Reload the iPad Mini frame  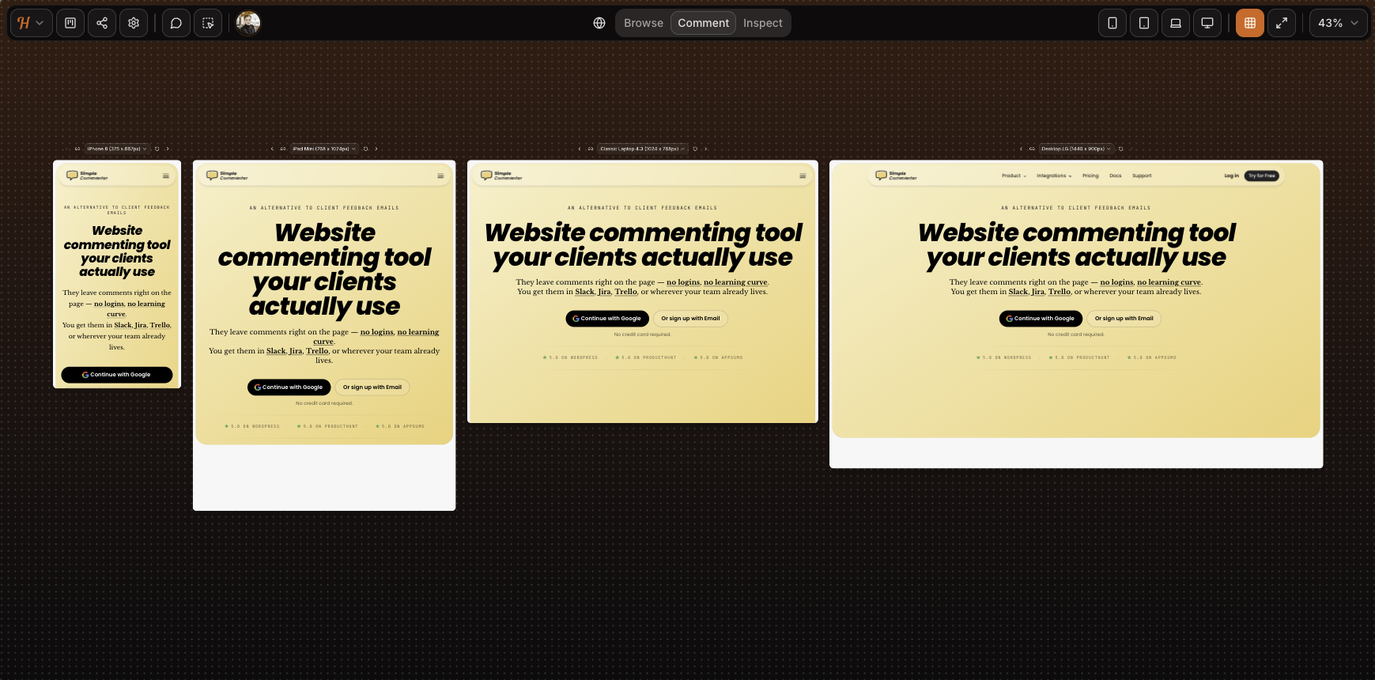[x=365, y=149]
